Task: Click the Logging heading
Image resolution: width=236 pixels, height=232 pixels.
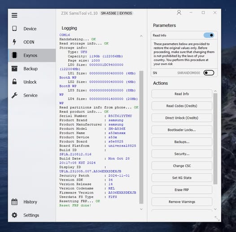Action: [x=69, y=28]
